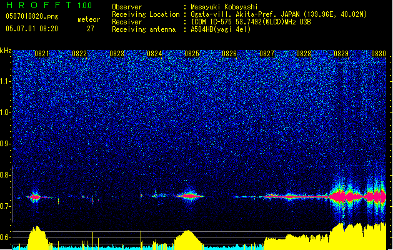Screen dimensions: 393x250
Task: Select the date stamp 05.07.01 08:20
Action: point(32,29)
